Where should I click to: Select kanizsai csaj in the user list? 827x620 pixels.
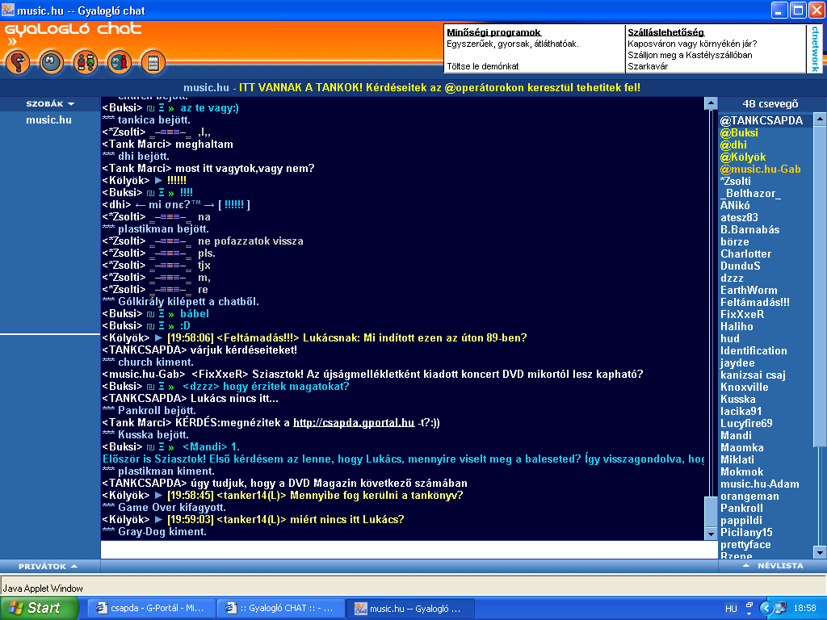(753, 375)
